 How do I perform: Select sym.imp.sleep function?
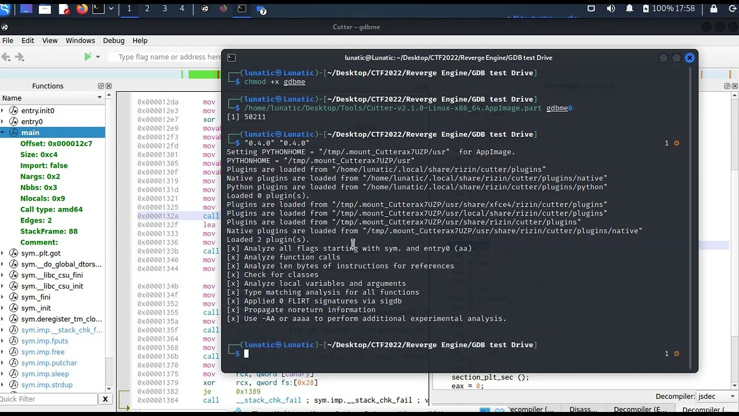tap(45, 374)
